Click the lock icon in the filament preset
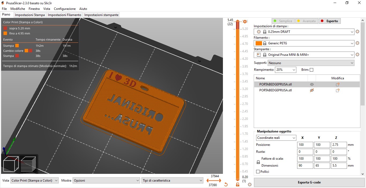This screenshot has height=188, width=366. (265, 43)
